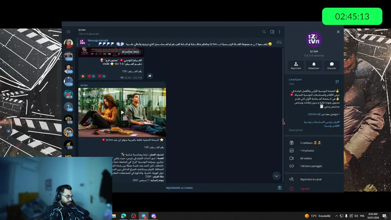391x220 pixels.
Task: Search in the tz tvn channel
Action: tap(264, 32)
